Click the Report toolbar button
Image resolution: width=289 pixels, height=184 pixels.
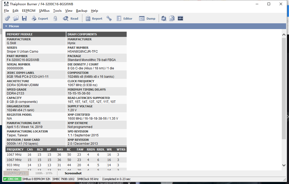point(94,18)
